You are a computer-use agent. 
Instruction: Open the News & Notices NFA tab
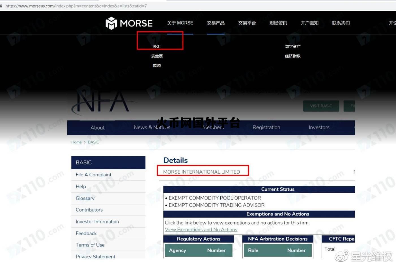[152, 127]
